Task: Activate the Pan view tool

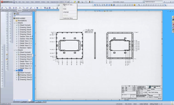Action: (109, 5)
